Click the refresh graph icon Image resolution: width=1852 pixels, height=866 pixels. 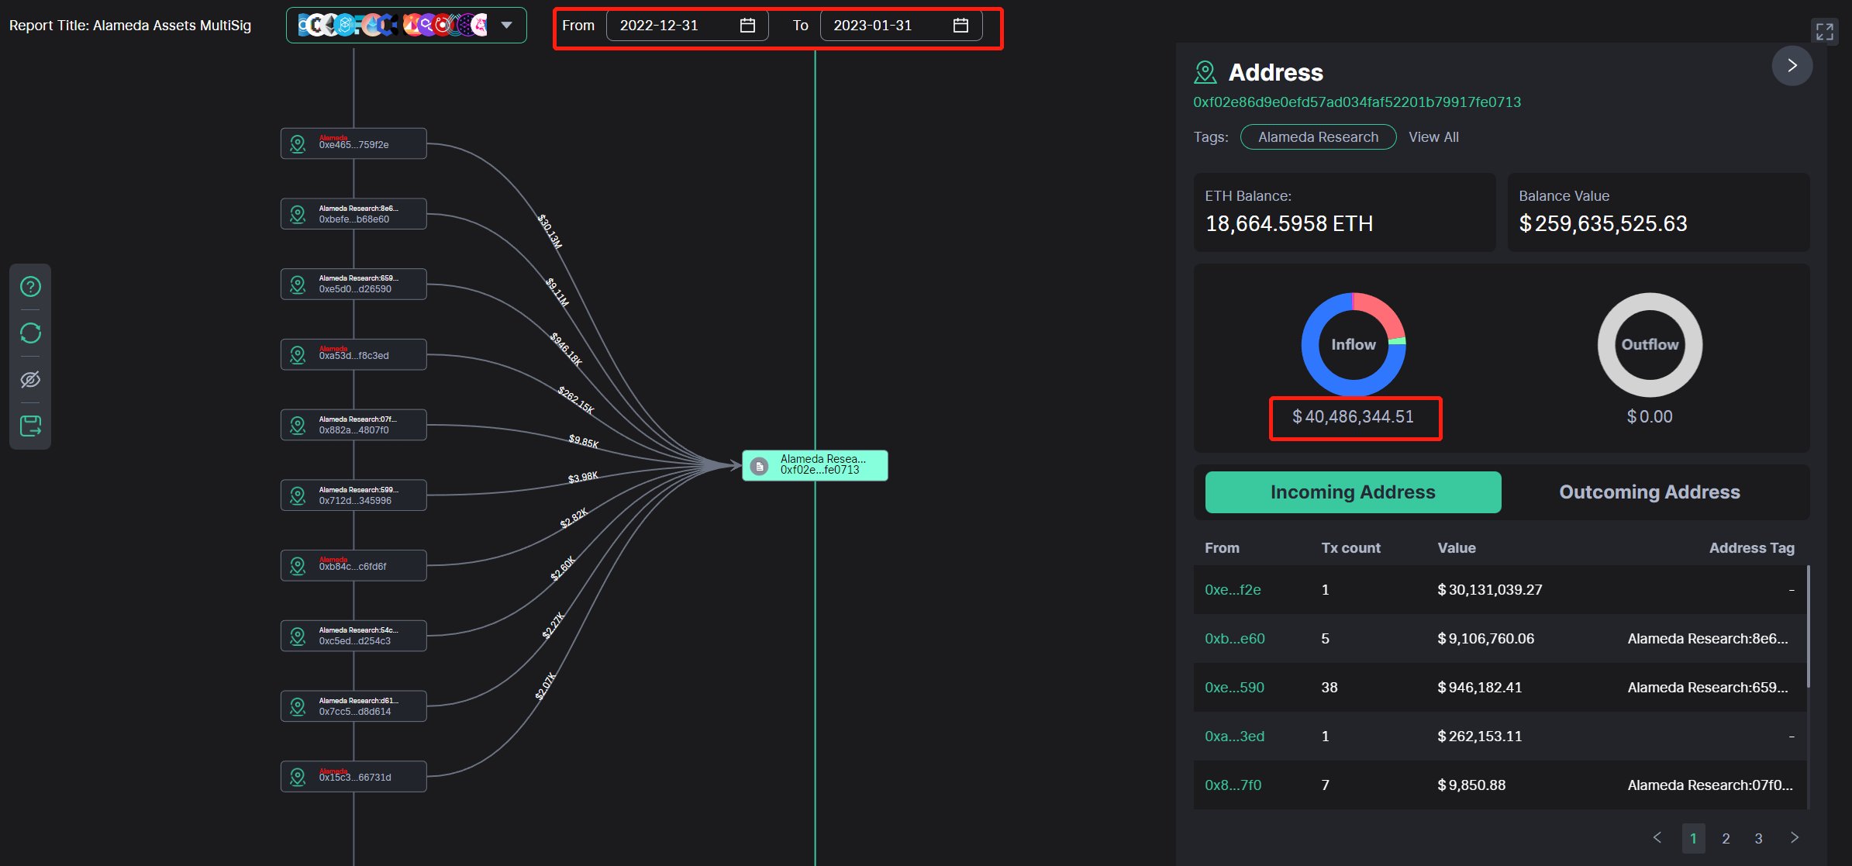coord(30,333)
